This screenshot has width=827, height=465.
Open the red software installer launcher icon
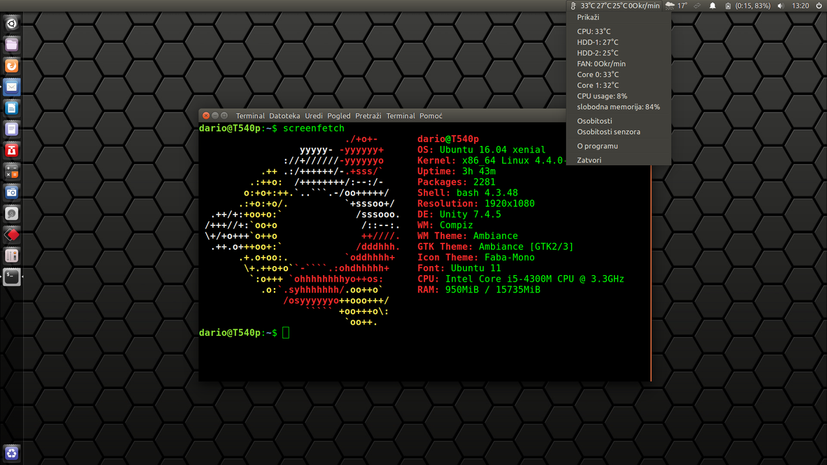[x=12, y=150]
